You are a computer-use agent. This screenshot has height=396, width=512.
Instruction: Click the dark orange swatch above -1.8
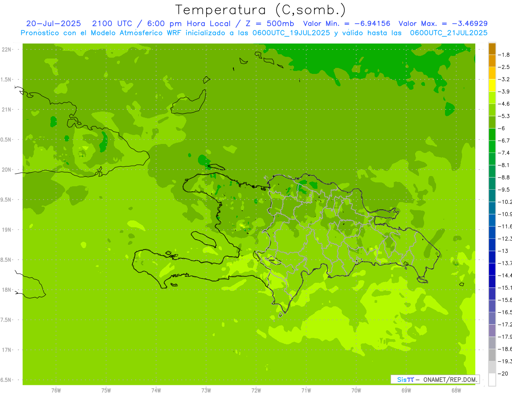(x=492, y=49)
